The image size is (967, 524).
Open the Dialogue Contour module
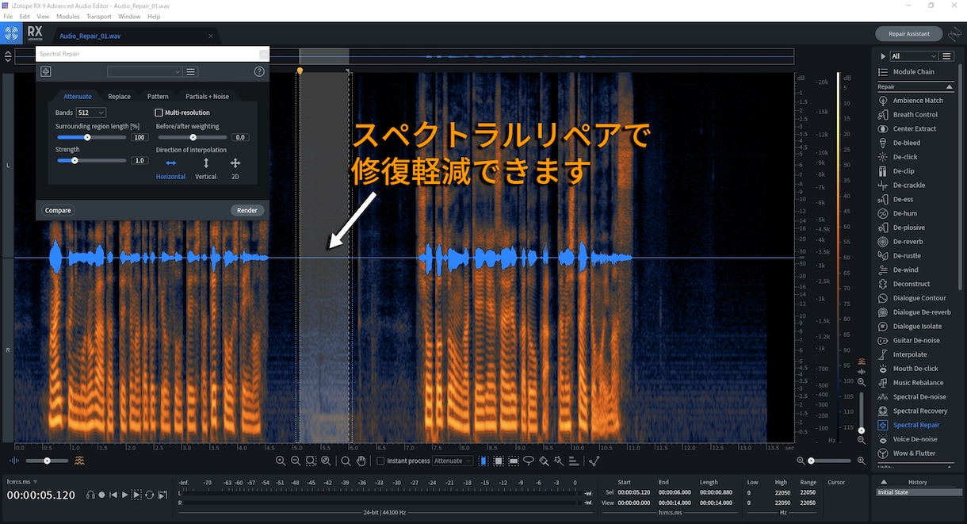coord(915,298)
